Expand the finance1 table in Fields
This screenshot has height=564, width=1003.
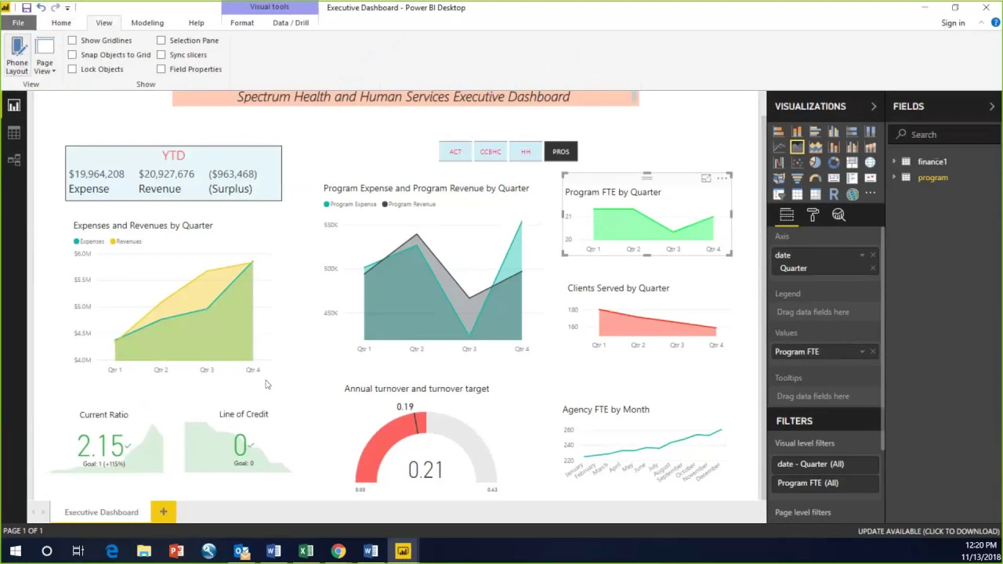pos(894,161)
